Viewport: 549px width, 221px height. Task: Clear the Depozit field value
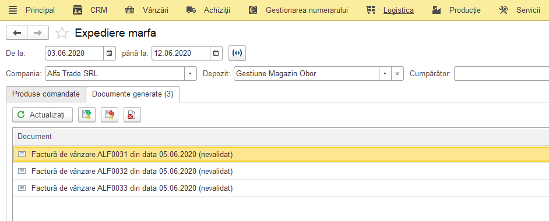(x=397, y=74)
